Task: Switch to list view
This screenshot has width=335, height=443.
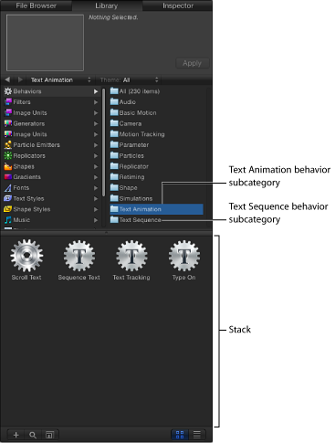Action: click(x=197, y=435)
